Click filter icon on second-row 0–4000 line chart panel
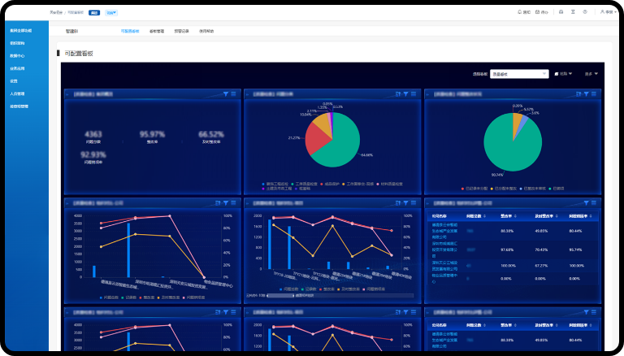The image size is (624, 356). tap(226, 203)
